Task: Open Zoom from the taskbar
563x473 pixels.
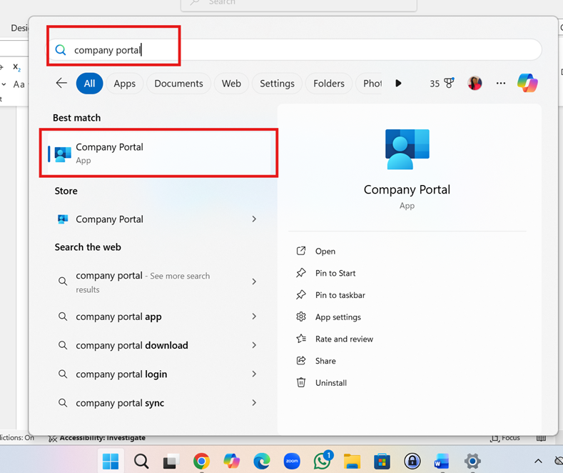Action: click(x=291, y=461)
